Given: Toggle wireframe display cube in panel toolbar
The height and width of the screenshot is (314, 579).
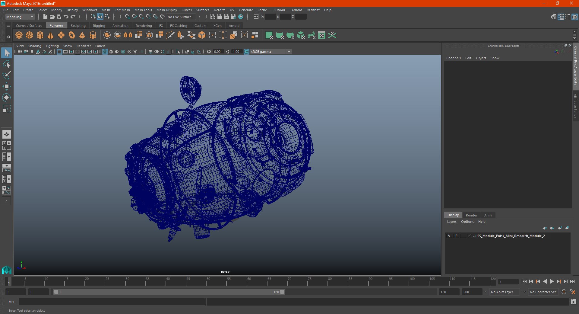Looking at the screenshot, I should click(105, 52).
